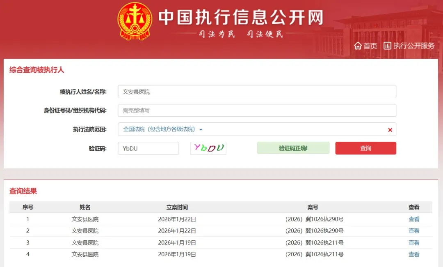Click row number 1 in results
The height and width of the screenshot is (267, 443).
tap(28, 219)
